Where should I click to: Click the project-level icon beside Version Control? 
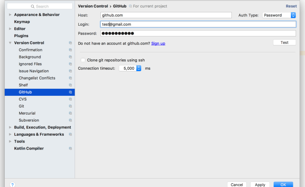click(70, 43)
